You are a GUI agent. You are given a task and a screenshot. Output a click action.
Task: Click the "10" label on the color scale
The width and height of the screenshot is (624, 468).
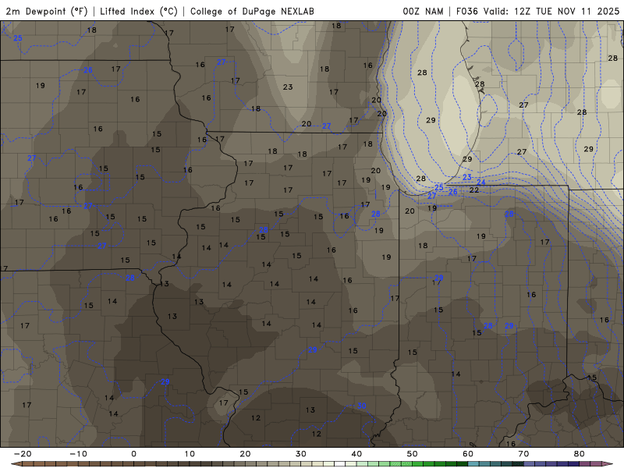click(x=190, y=454)
